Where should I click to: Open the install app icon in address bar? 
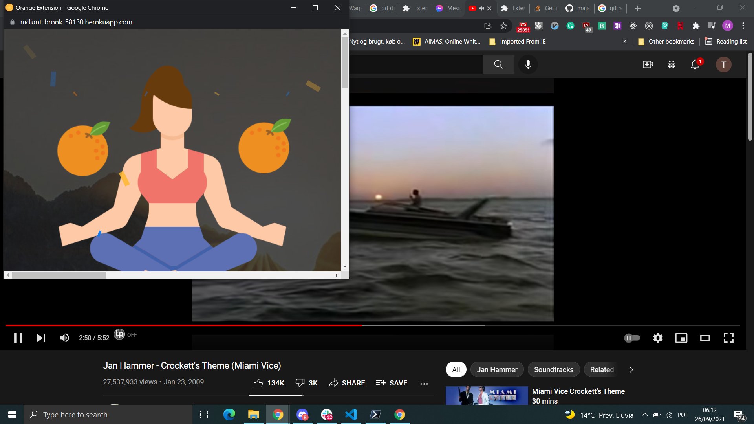(488, 26)
